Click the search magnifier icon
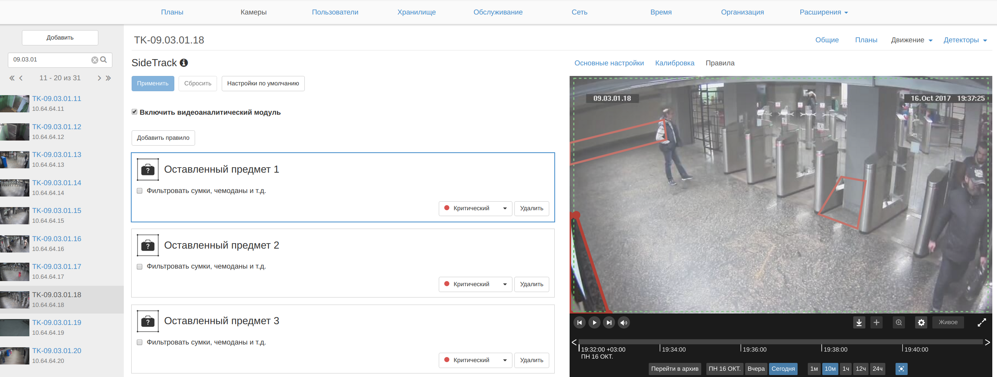 click(x=103, y=60)
